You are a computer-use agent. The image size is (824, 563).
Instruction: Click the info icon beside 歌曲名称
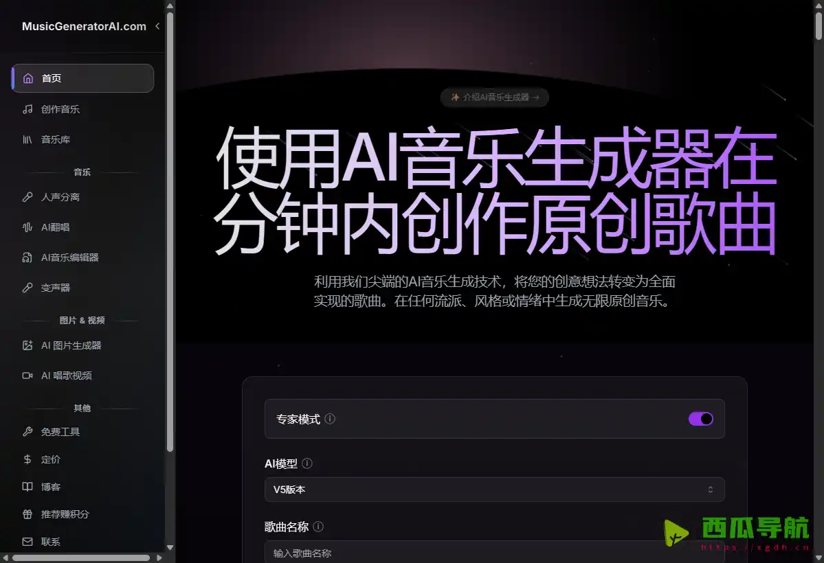(x=318, y=527)
